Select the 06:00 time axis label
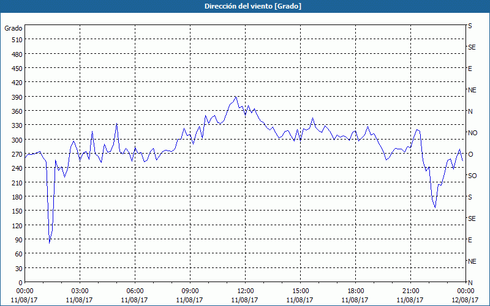 135,291
